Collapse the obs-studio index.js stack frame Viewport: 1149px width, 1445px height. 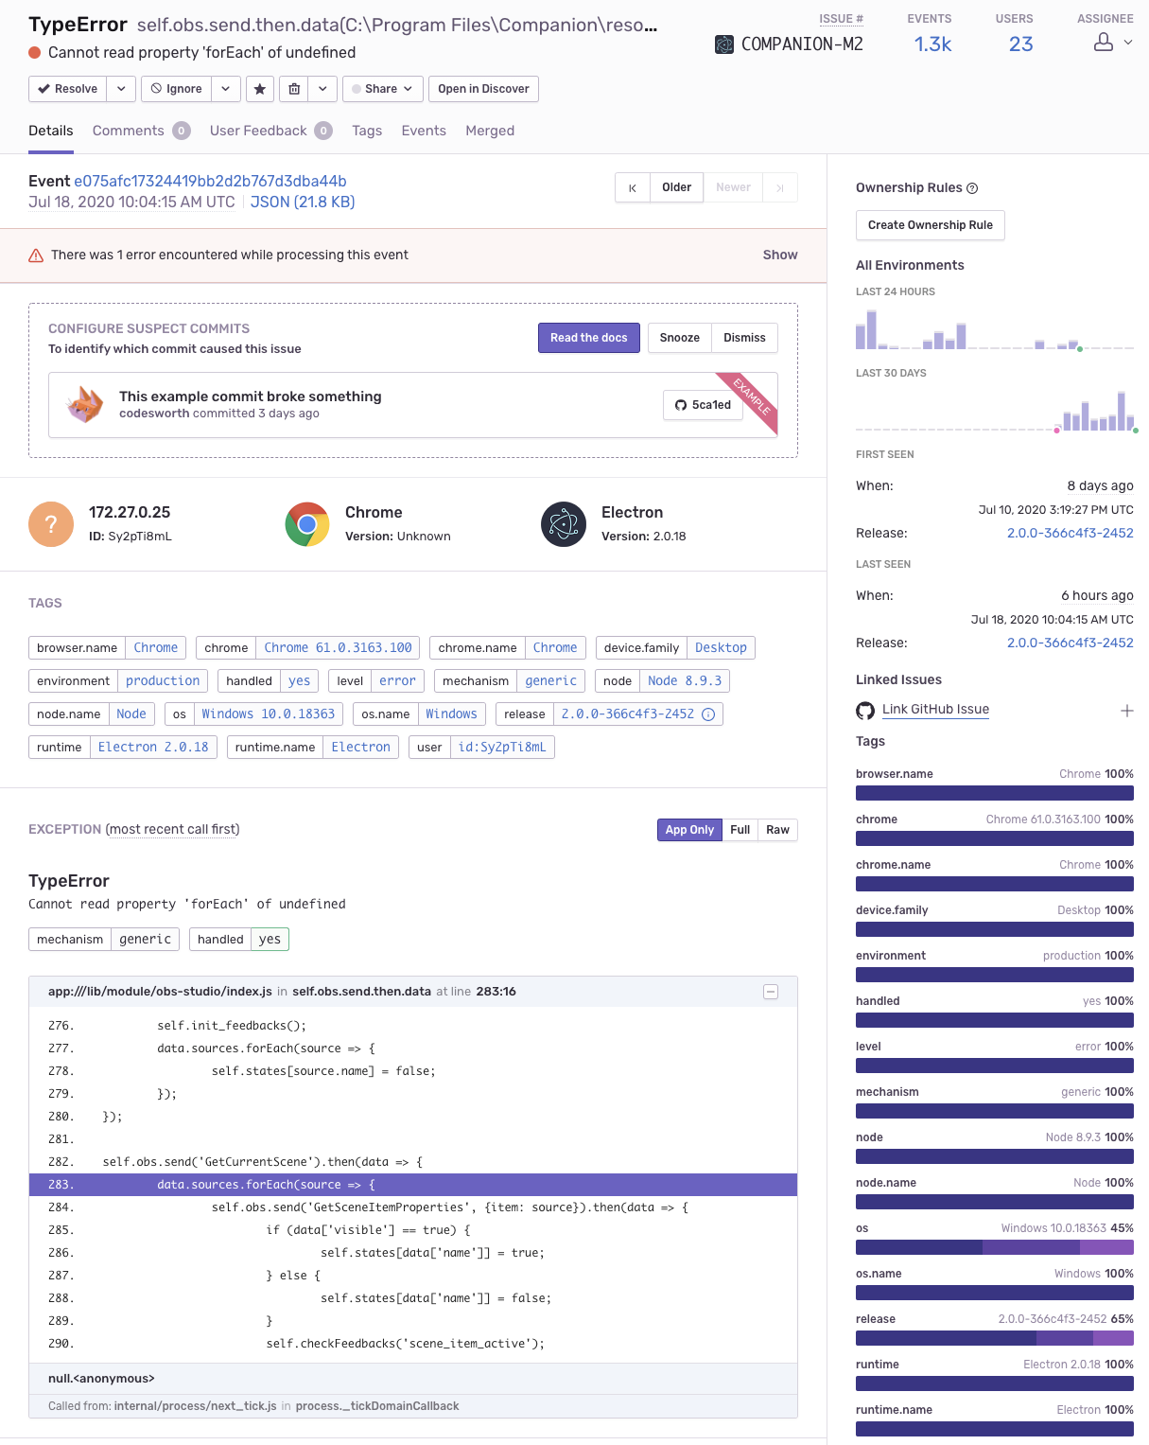tap(771, 992)
